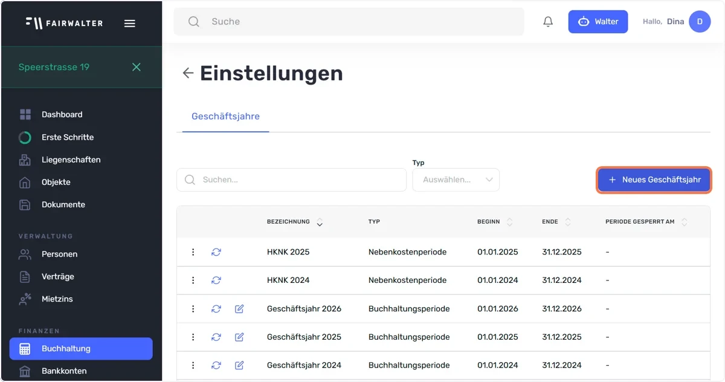
Task: Open the three-dot menu for Geschäftsjahr 2026
Action: pyautogui.click(x=193, y=309)
